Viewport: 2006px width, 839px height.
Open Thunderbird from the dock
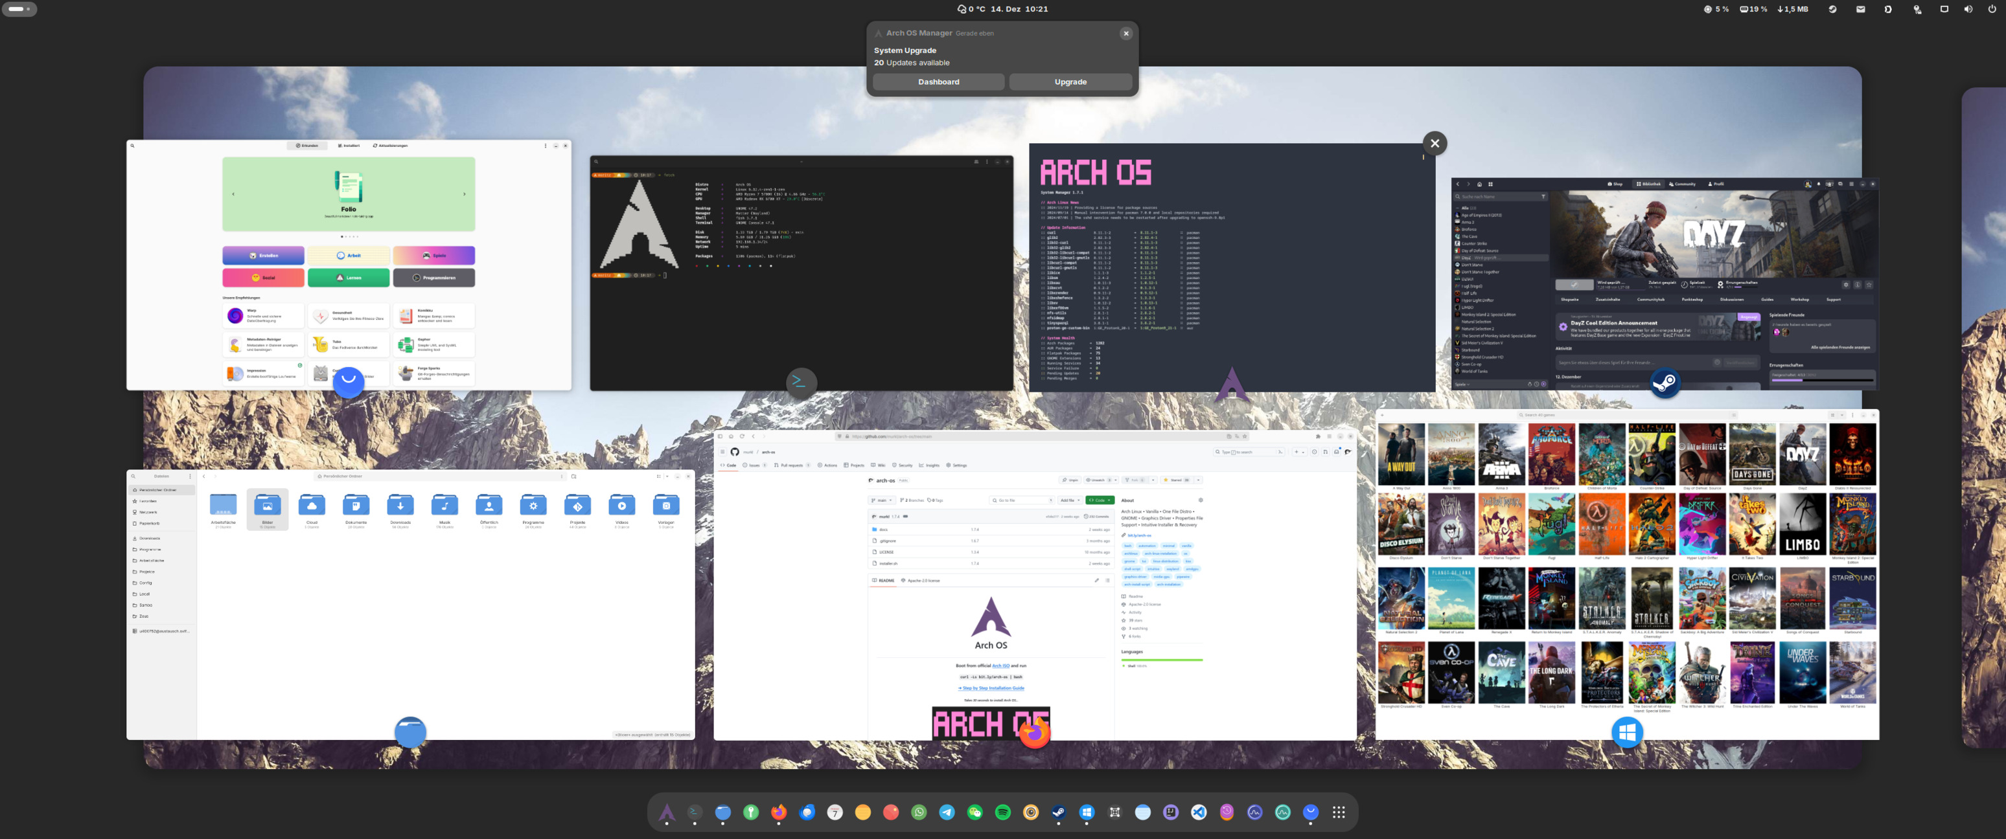[807, 812]
